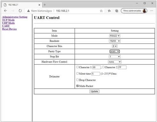Expand the Baudrate dropdown showing 19200
This screenshot has width=157, height=122.
tap(115, 41)
